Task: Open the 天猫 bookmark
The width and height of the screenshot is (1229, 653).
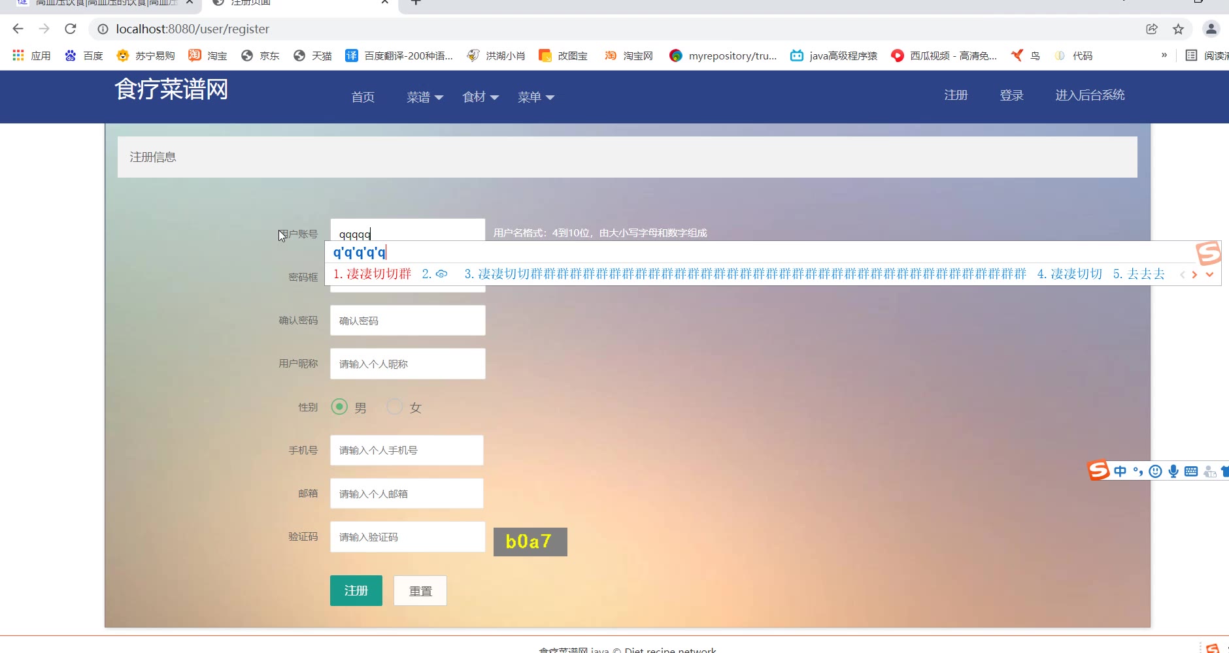Action: 312,56
